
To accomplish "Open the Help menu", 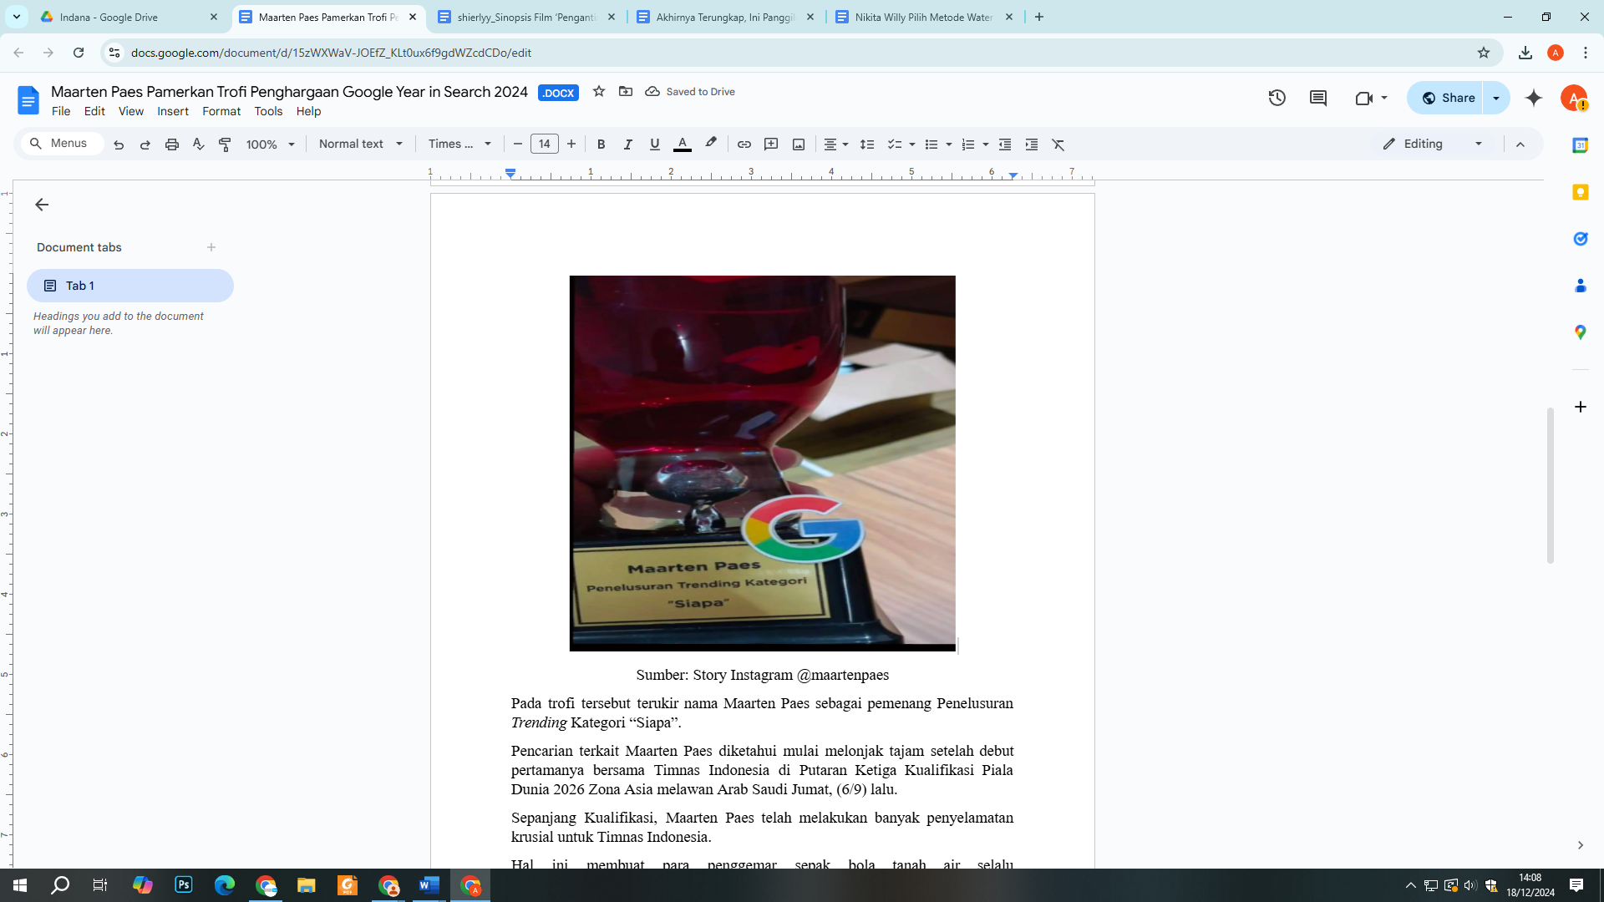I will coord(308,111).
